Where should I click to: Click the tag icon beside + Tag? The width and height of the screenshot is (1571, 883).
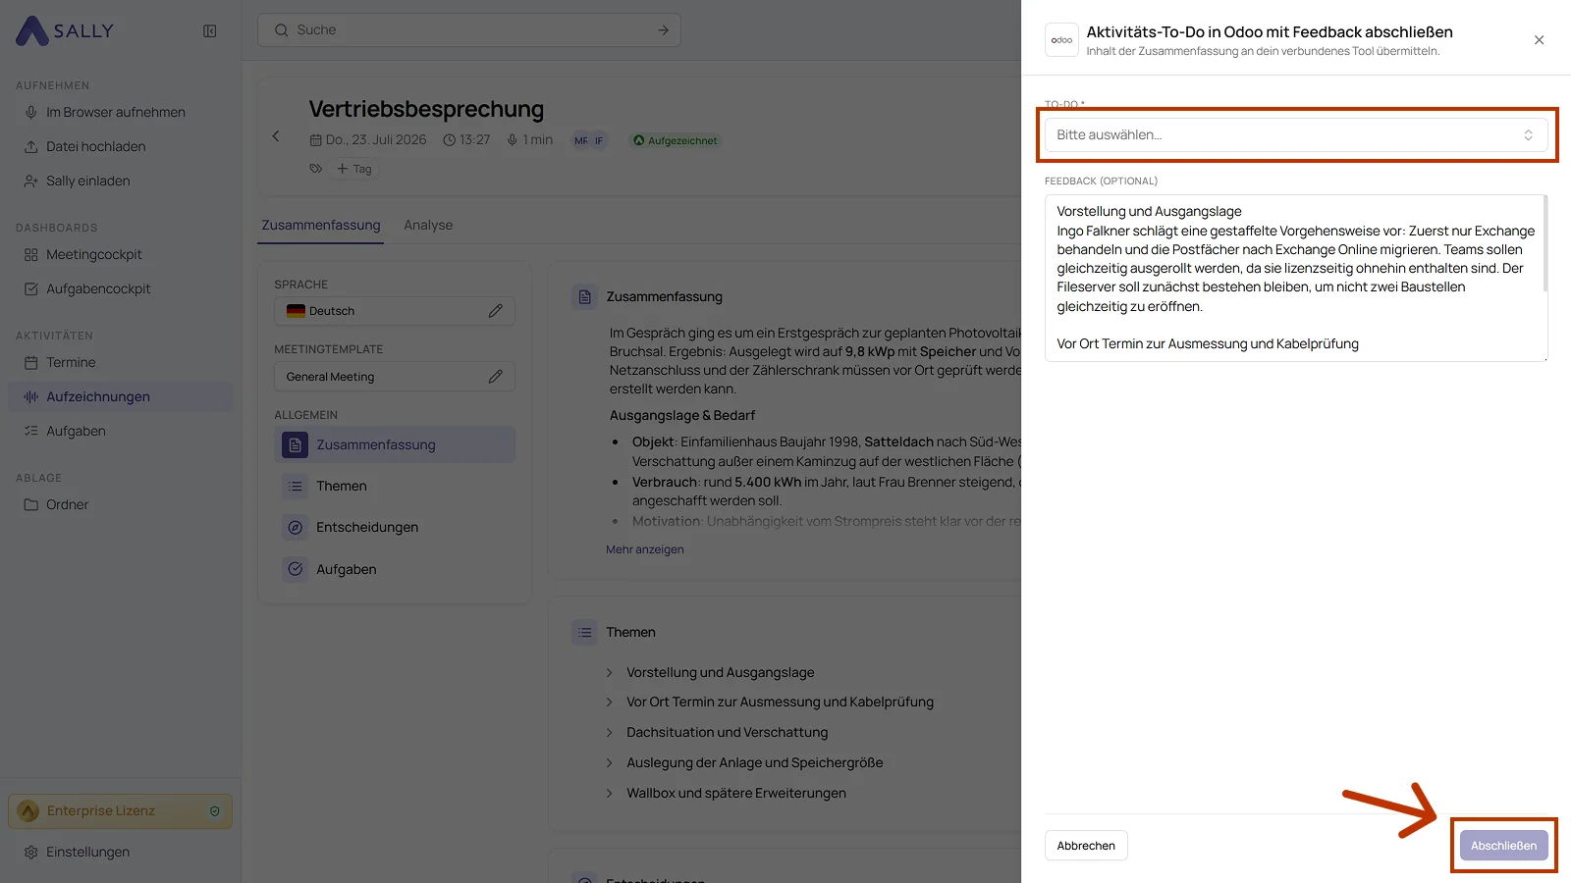click(316, 169)
